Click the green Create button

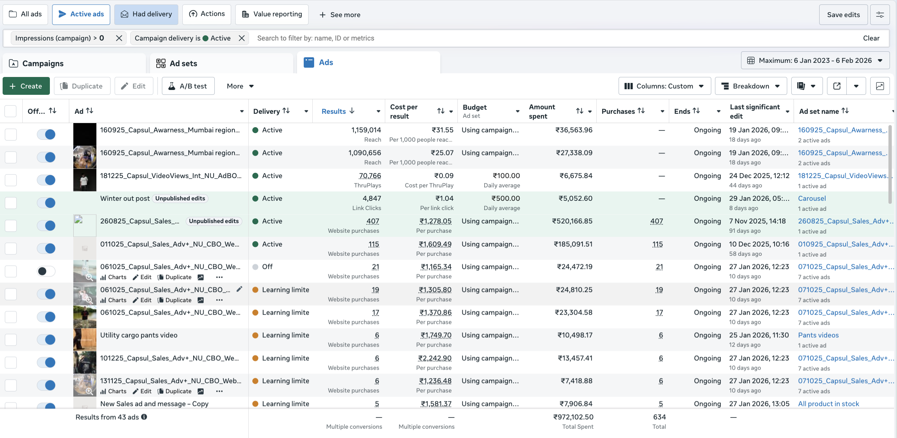[26, 86]
